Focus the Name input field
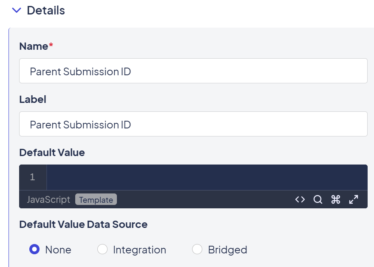374x267 pixels. click(x=193, y=71)
